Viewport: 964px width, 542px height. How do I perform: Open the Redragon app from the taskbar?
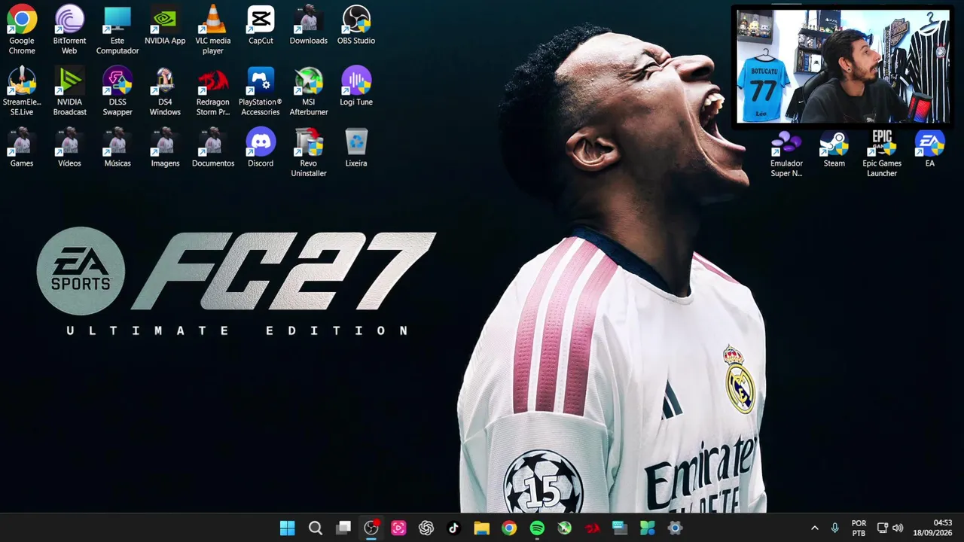click(593, 528)
